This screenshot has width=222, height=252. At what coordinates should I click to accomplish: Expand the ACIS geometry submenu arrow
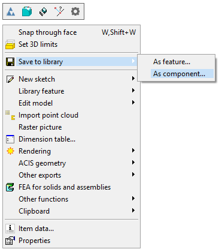(x=133, y=163)
